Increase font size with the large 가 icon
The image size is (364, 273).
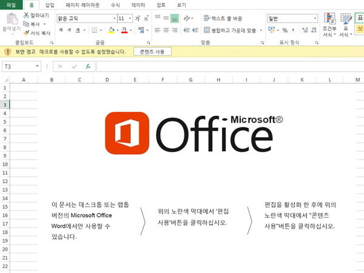coord(138,18)
